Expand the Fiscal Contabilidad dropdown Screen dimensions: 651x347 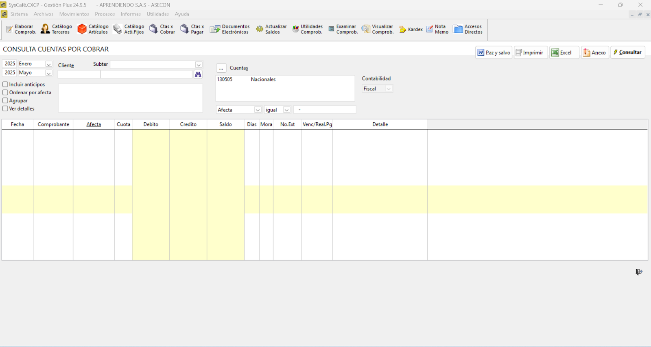pos(388,89)
